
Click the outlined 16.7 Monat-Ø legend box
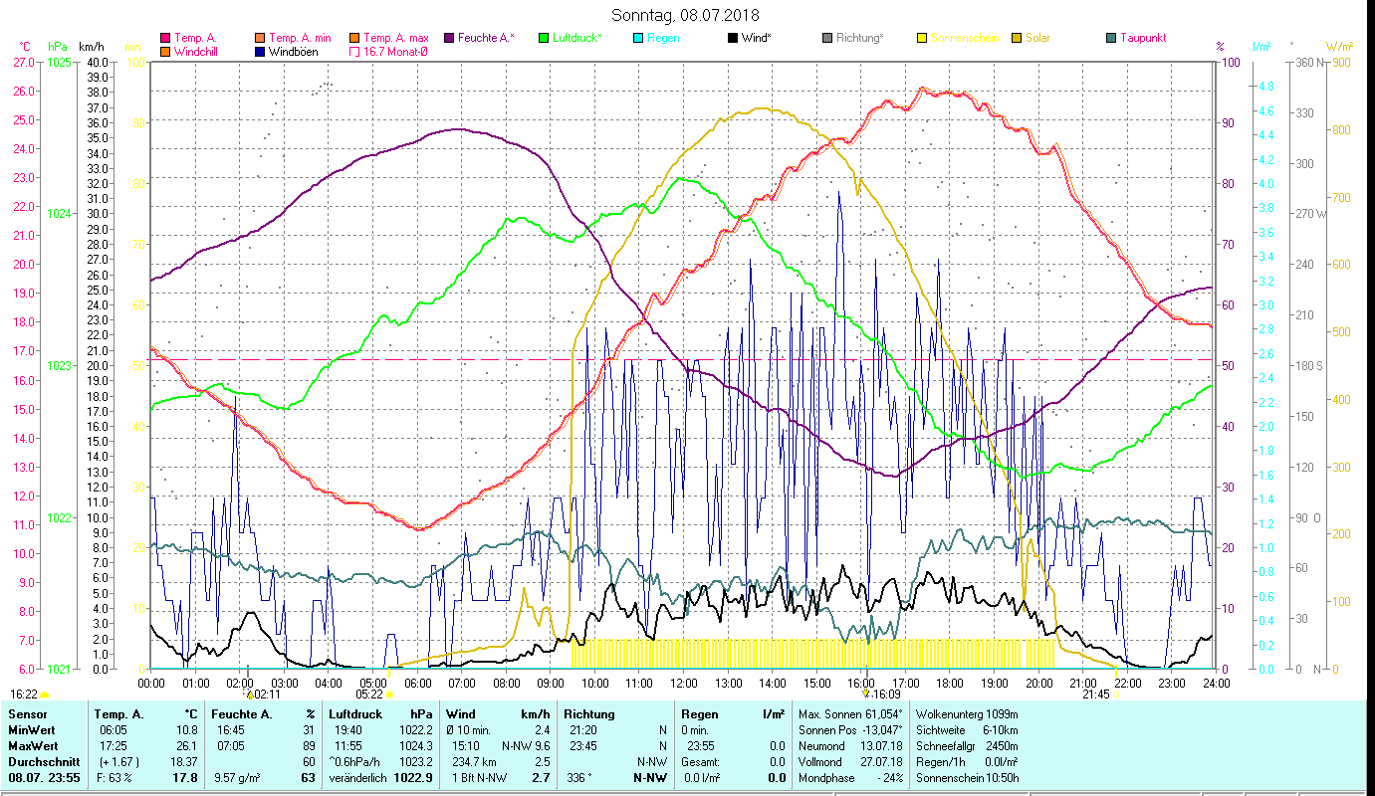tap(355, 52)
